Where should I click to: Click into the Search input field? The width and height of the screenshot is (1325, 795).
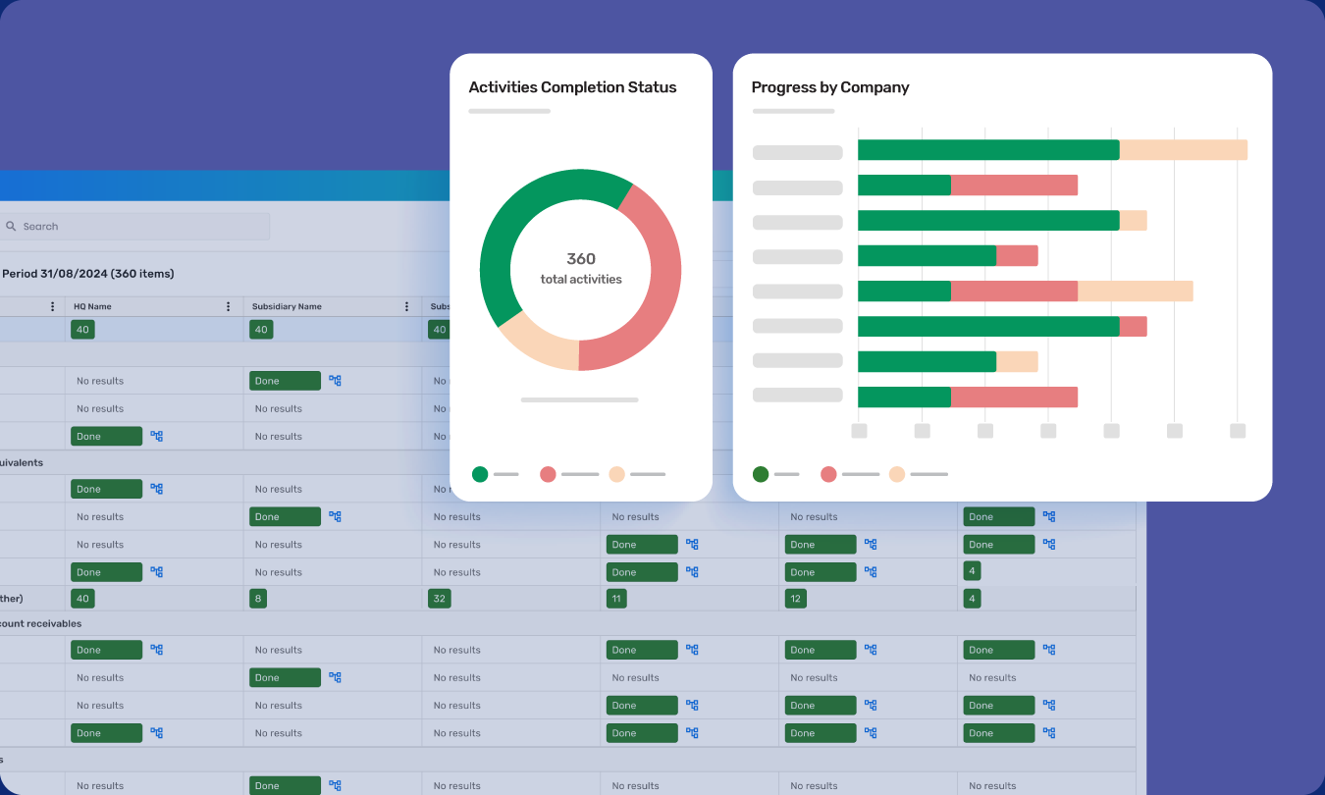[137, 227]
